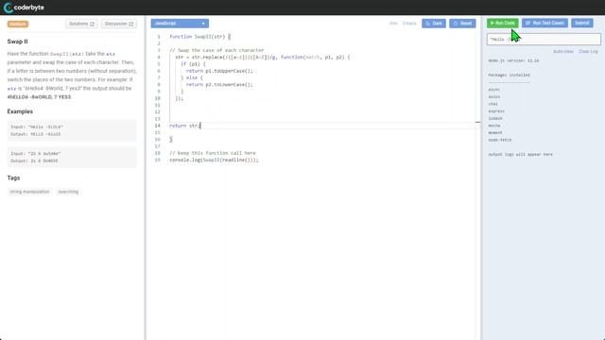The image size is (605, 340).
Task: Click the 'moment' package entry
Action: pyautogui.click(x=495, y=132)
